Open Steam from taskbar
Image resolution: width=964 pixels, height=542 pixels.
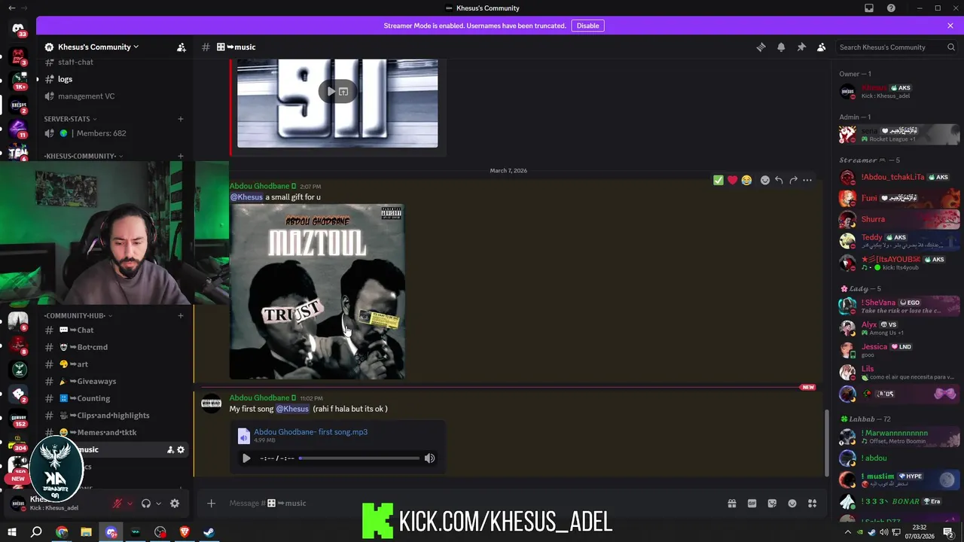pyautogui.click(x=209, y=532)
